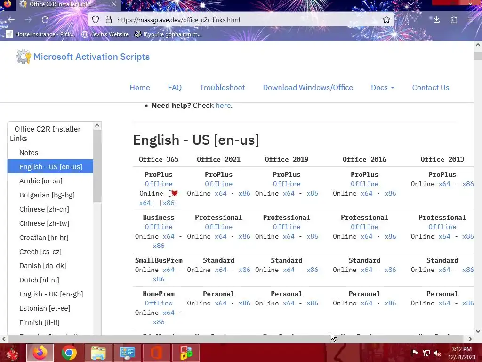Open File Explorer from the taskbar
482x362 pixels.
click(98, 353)
